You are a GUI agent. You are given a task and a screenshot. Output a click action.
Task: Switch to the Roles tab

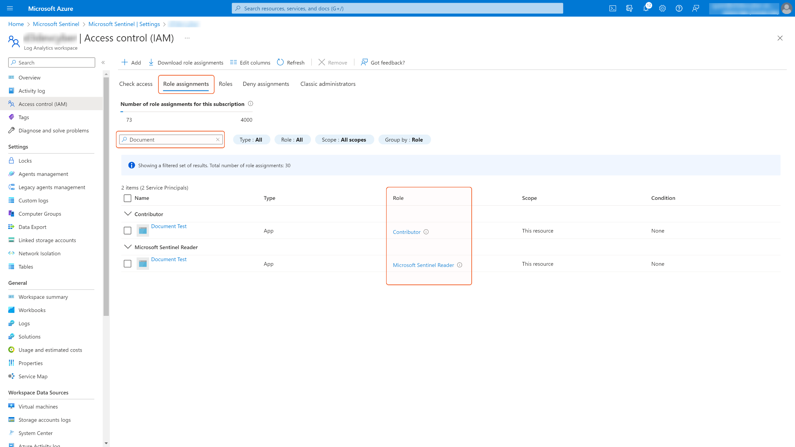226,84
